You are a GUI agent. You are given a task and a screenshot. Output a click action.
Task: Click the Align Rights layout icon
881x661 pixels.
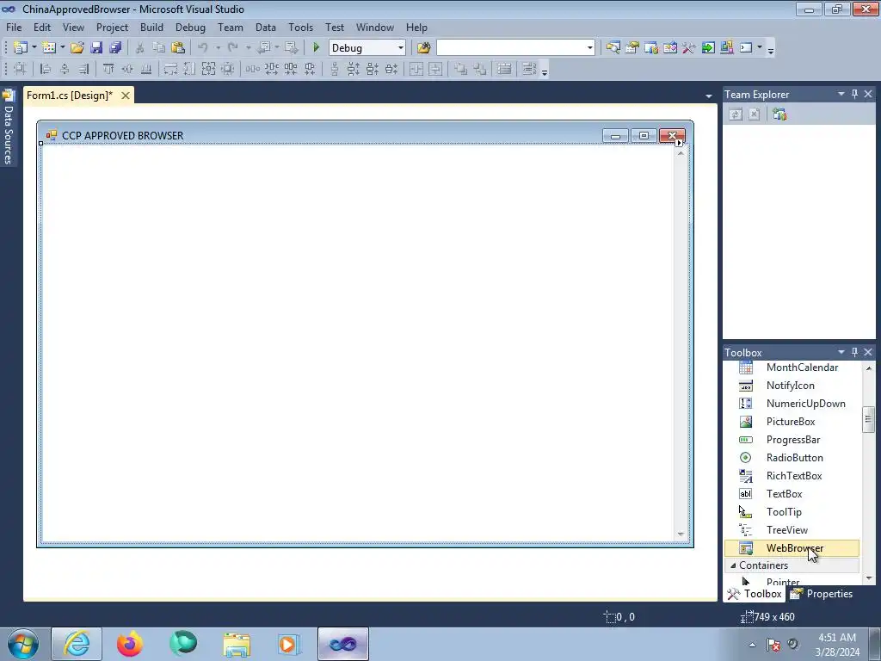(83, 69)
